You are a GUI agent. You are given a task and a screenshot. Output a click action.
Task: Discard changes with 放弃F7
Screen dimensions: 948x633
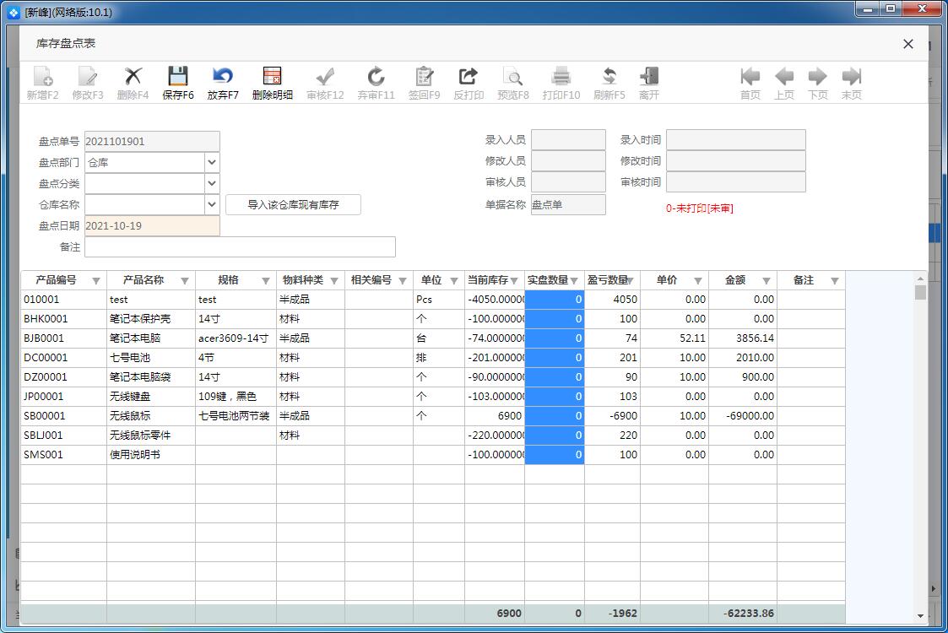click(x=223, y=77)
